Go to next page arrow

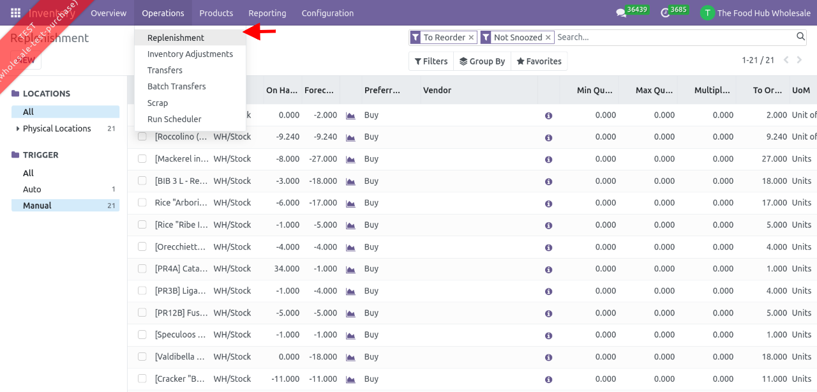(x=800, y=60)
